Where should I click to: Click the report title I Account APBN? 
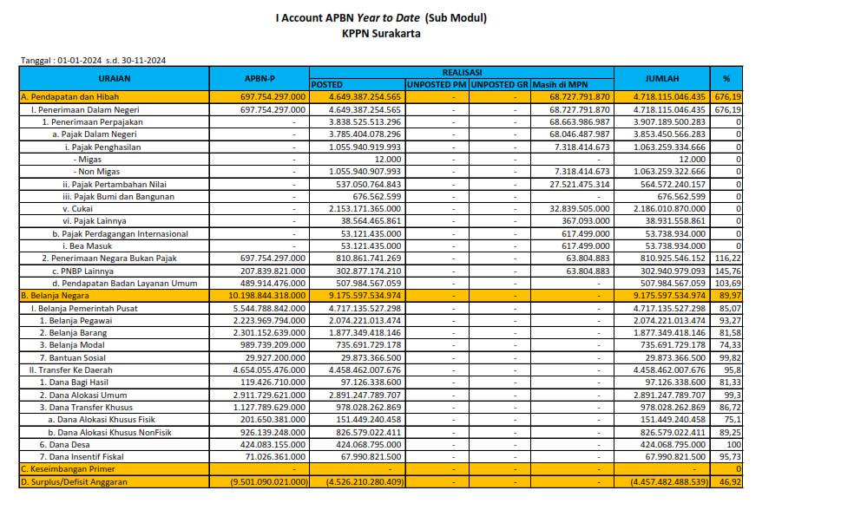pos(381,17)
